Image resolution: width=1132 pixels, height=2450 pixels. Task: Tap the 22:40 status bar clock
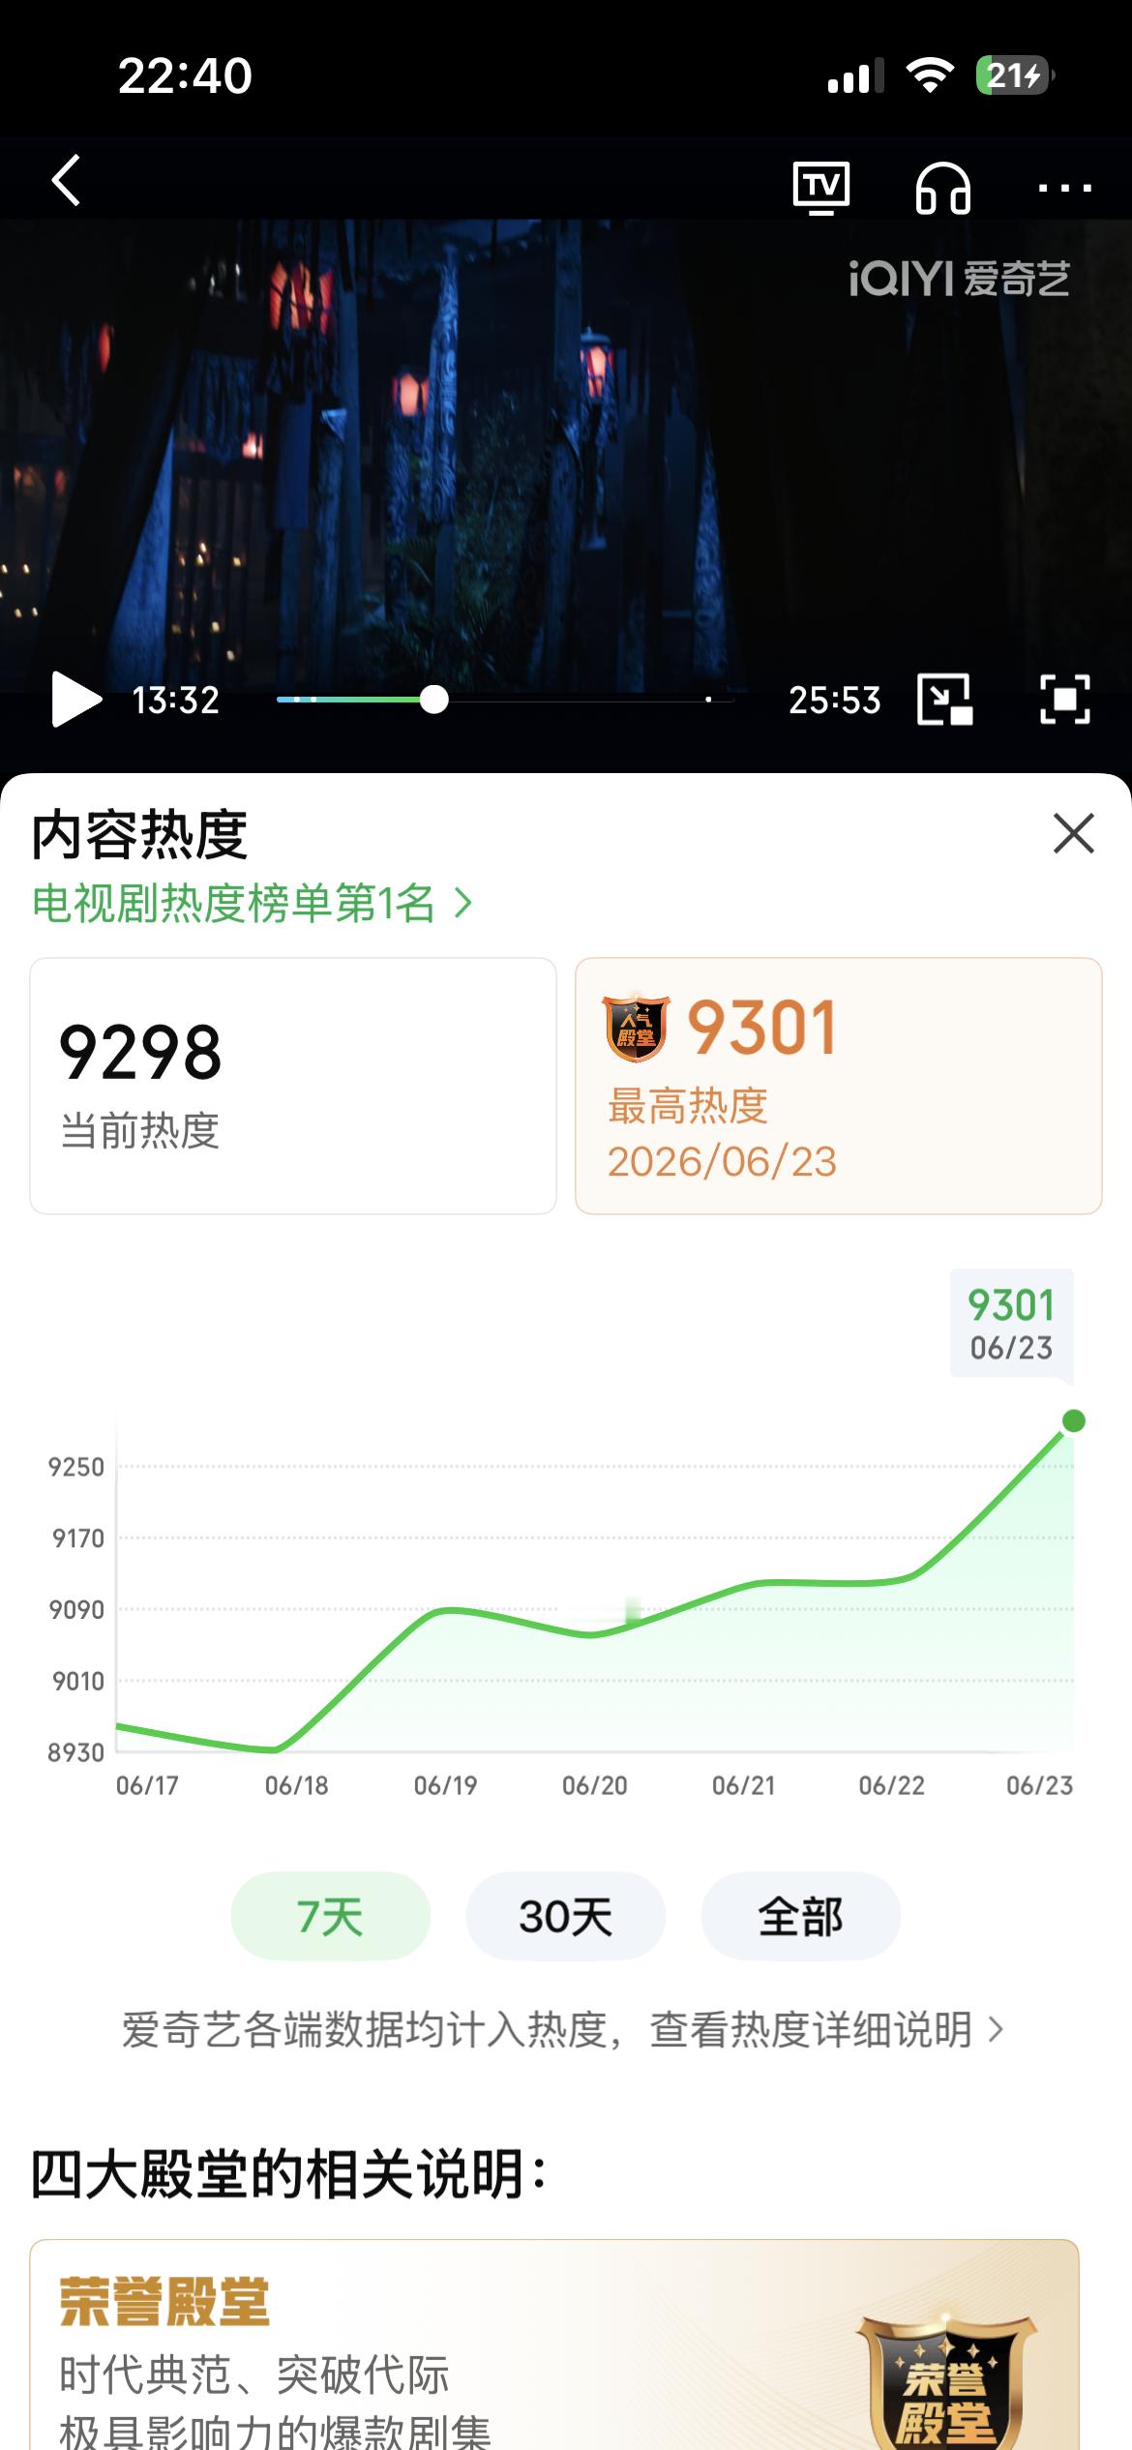pos(185,75)
